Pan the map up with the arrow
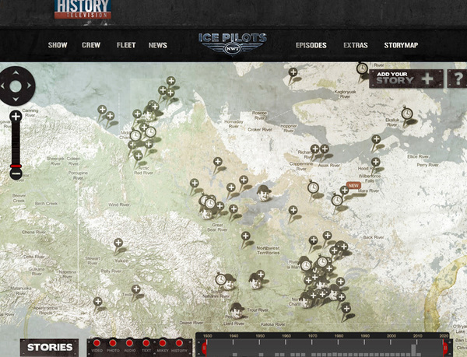The width and height of the screenshot is (467, 357). (16, 72)
